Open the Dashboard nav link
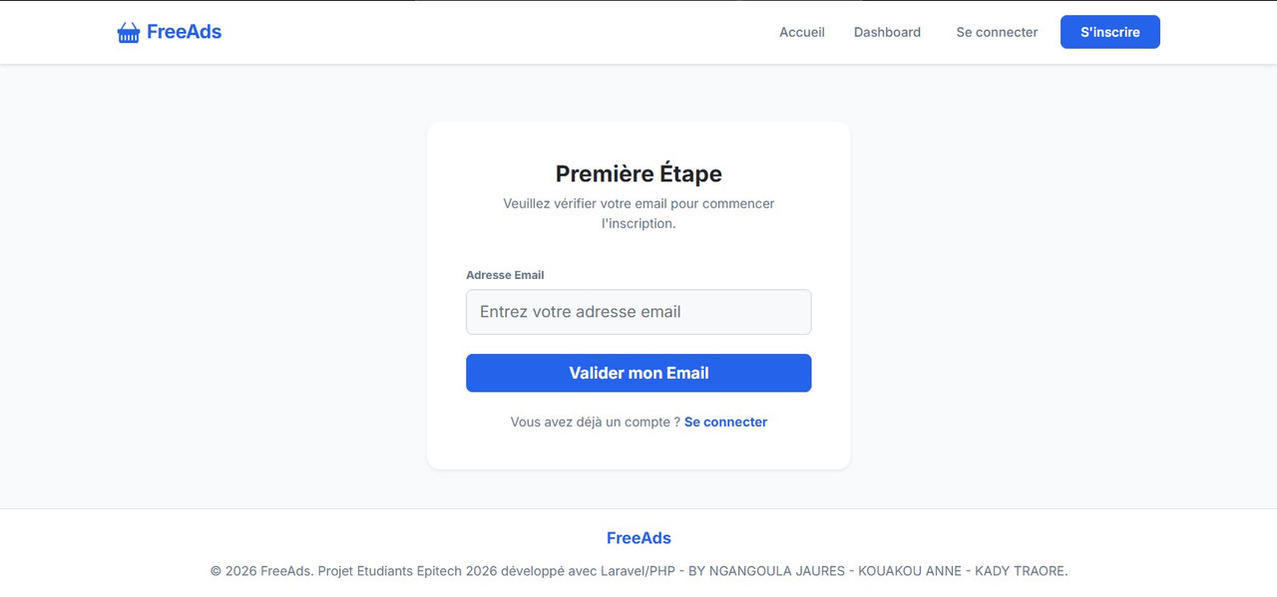 point(887,32)
